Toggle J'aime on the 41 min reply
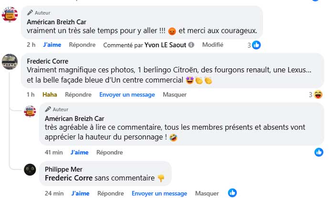The height and width of the screenshot is (199, 334). tap(80, 152)
